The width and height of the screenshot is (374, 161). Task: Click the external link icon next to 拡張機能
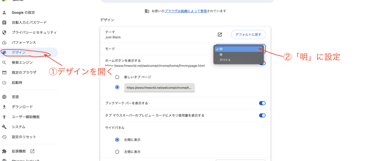(x=32, y=151)
